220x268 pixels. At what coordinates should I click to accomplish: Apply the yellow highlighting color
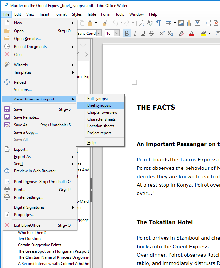(204, 33)
